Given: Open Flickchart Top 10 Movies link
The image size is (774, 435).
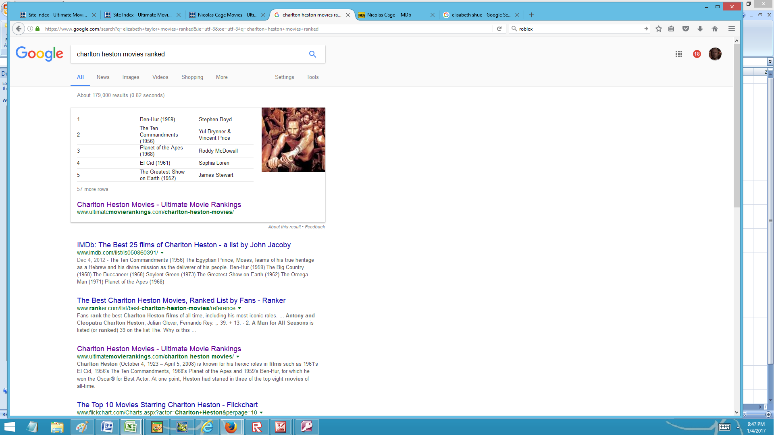Looking at the screenshot, I should 167,405.
